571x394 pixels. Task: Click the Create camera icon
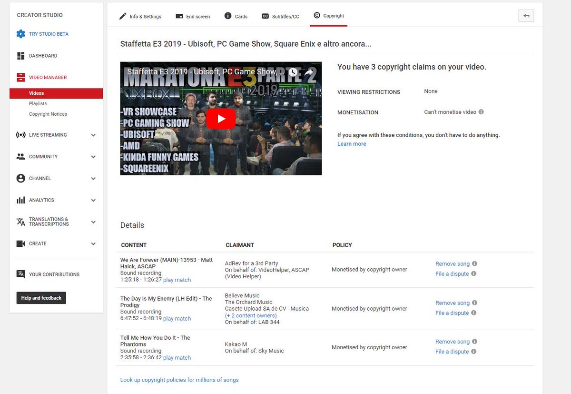(20, 243)
